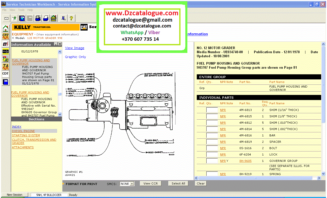Image resolution: width=327 pixels, height=198 pixels.
Task: Click the yellow machine sidebar icon
Action: [x=6, y=59]
